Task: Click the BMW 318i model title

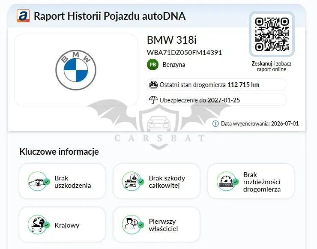Action: point(172,40)
